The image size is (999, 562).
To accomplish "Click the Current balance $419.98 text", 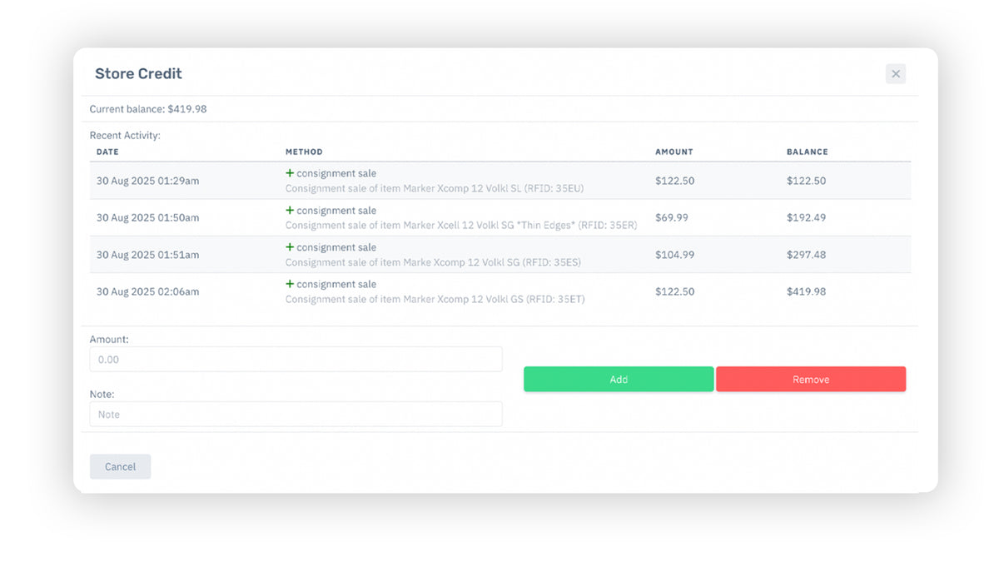I will pyautogui.click(x=148, y=109).
